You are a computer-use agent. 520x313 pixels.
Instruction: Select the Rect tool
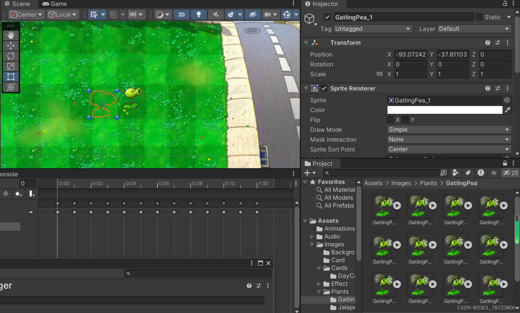pyautogui.click(x=11, y=77)
